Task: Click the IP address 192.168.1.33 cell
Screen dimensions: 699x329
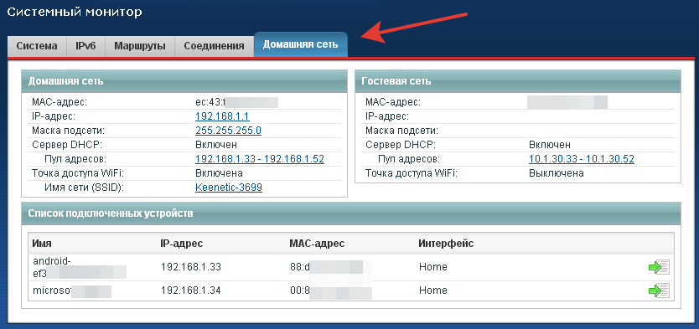Action: 191,267
